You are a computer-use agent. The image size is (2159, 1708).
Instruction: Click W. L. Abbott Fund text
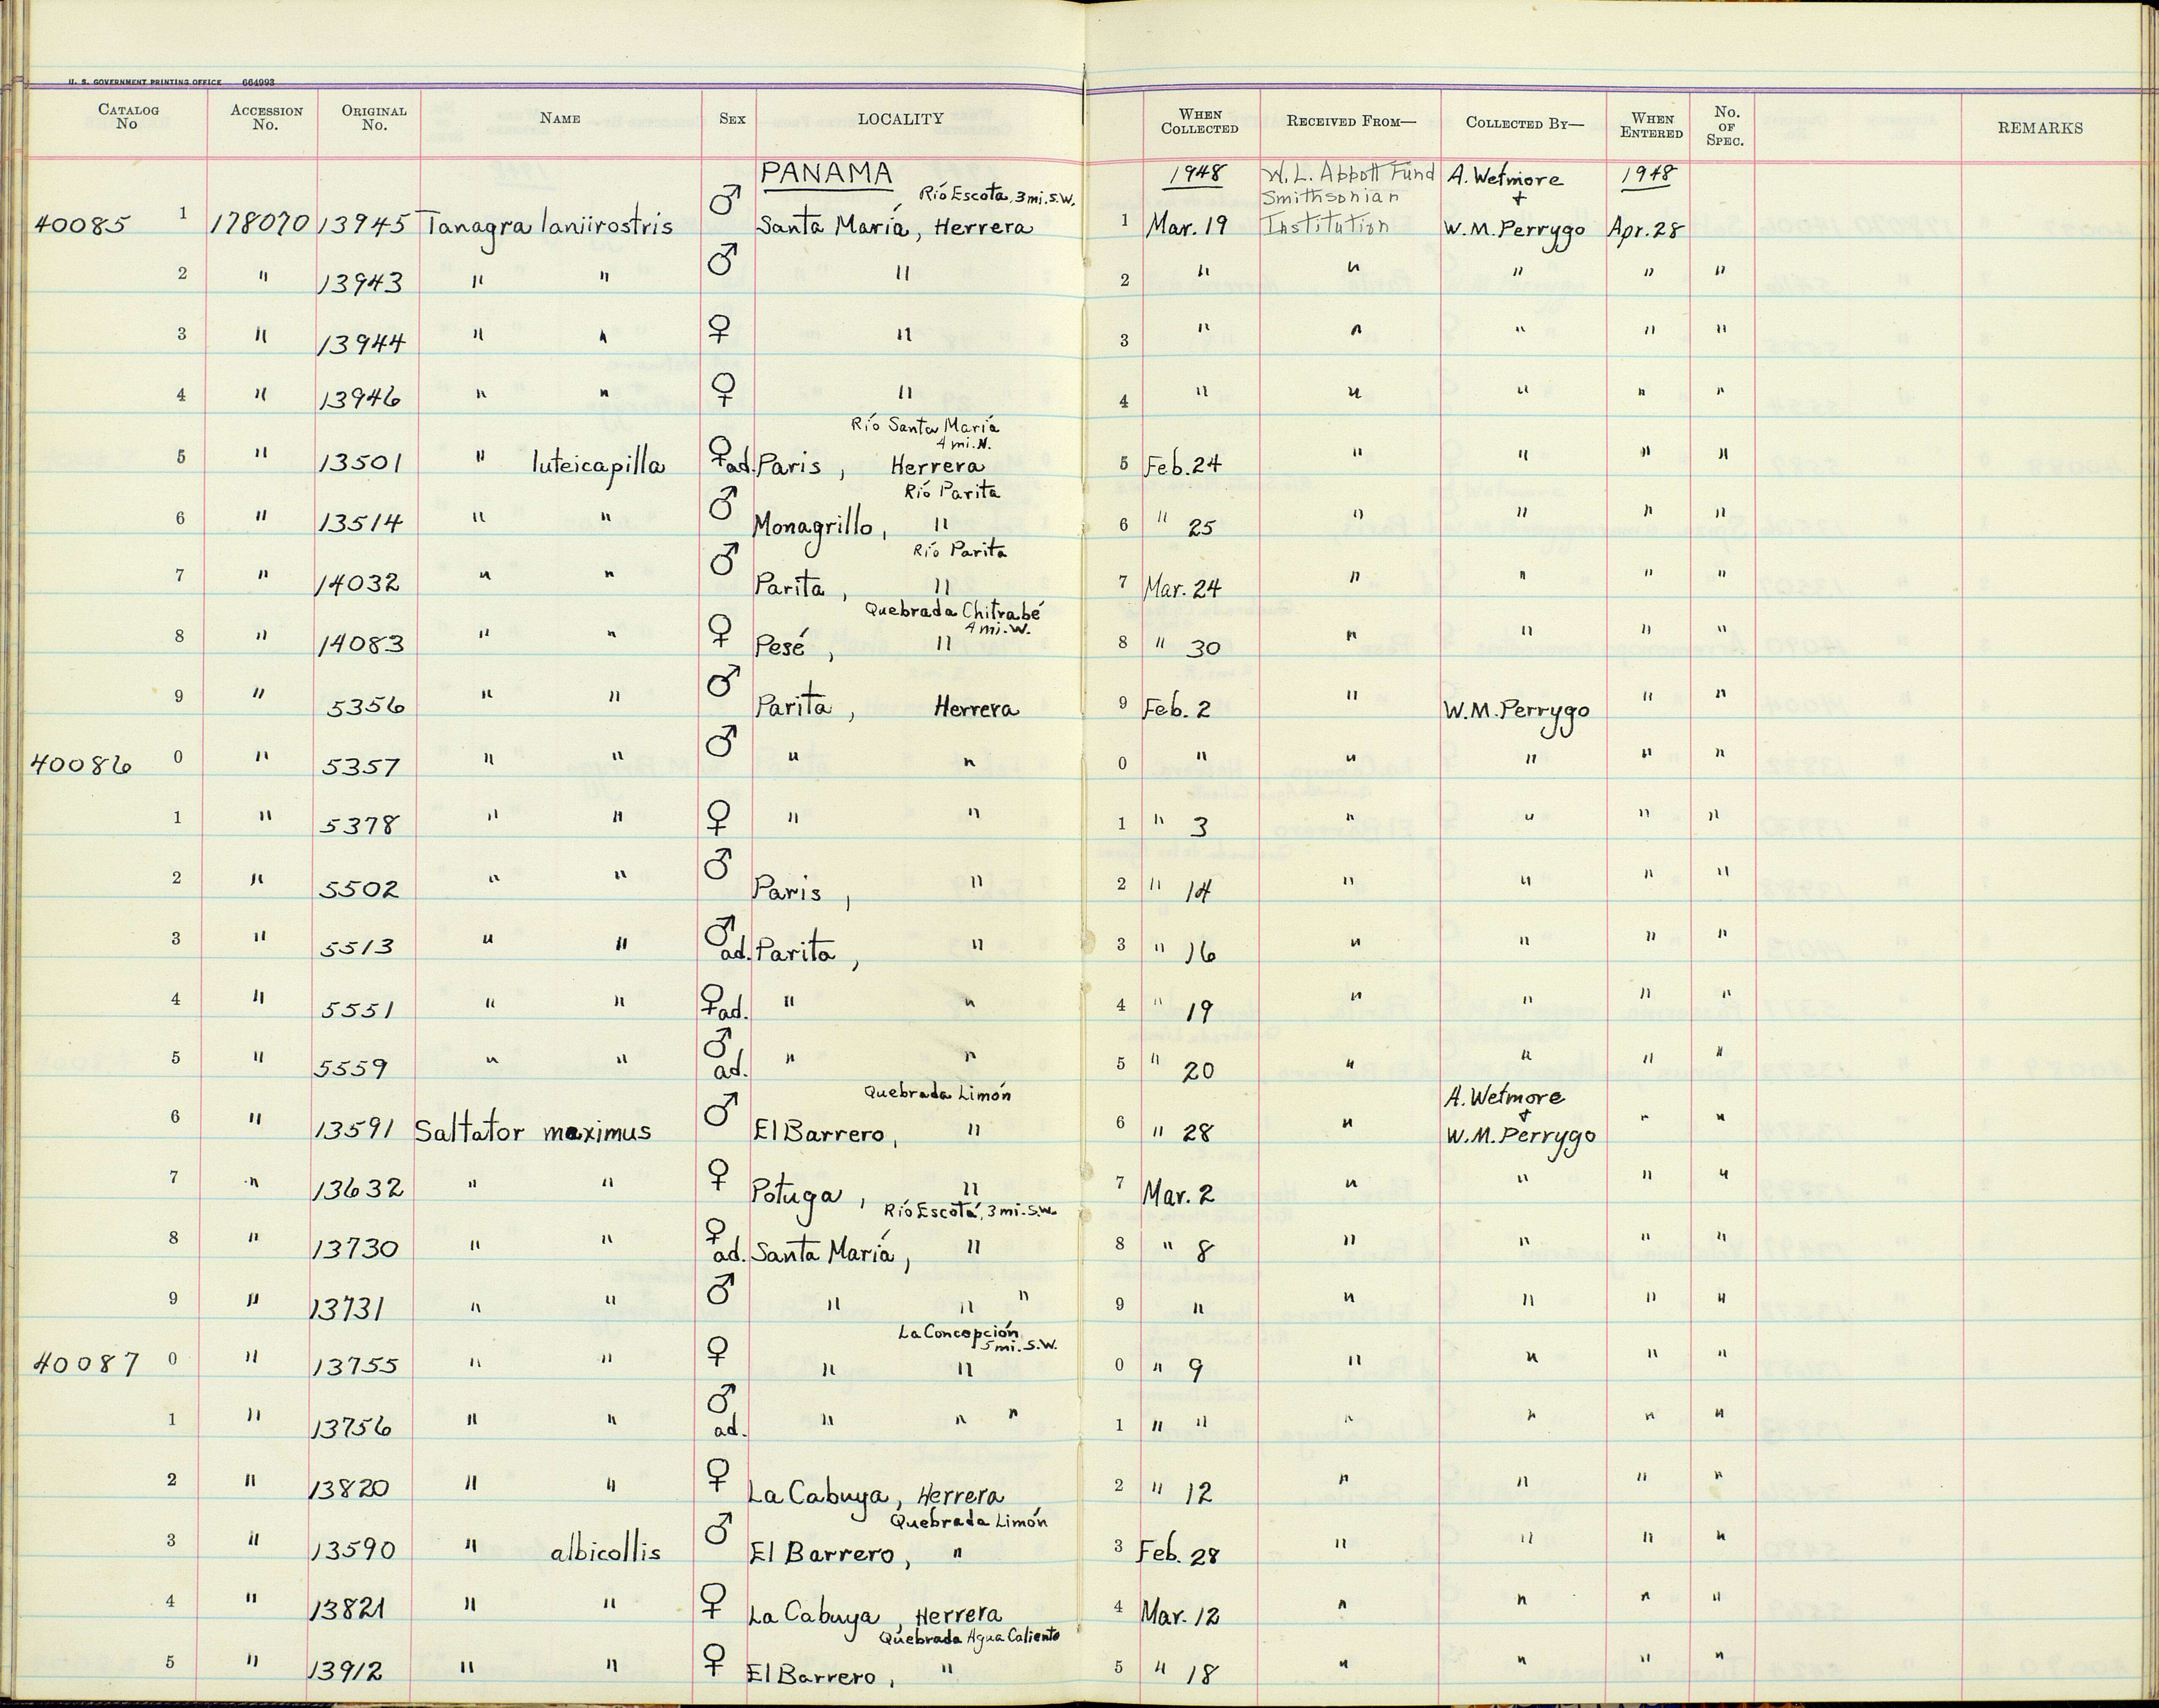pos(1350,173)
